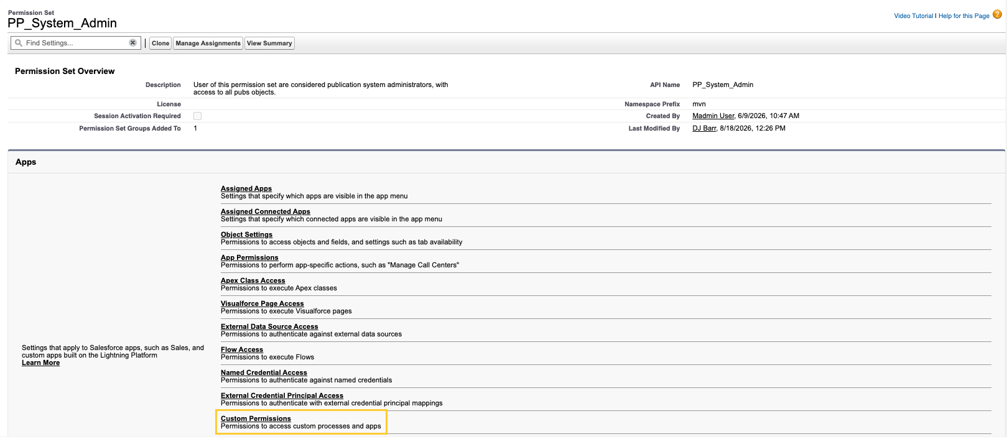1007x439 pixels.
Task: Click the permission set description text
Action: [x=321, y=89]
